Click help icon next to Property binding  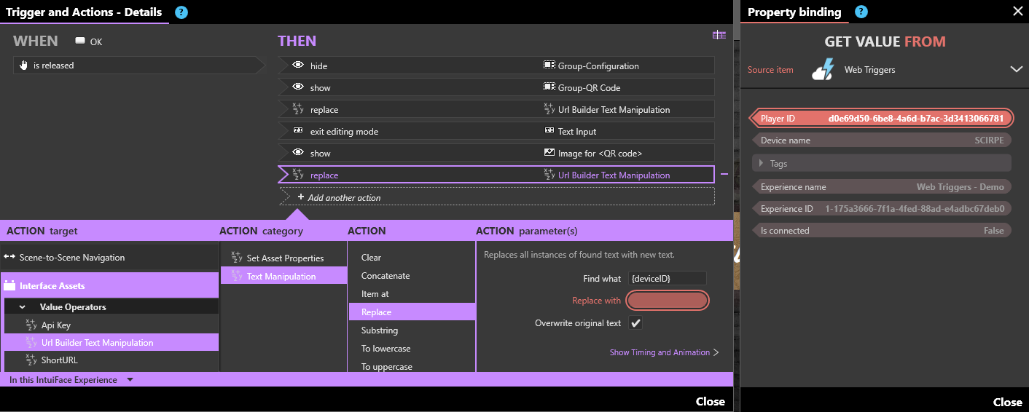861,12
